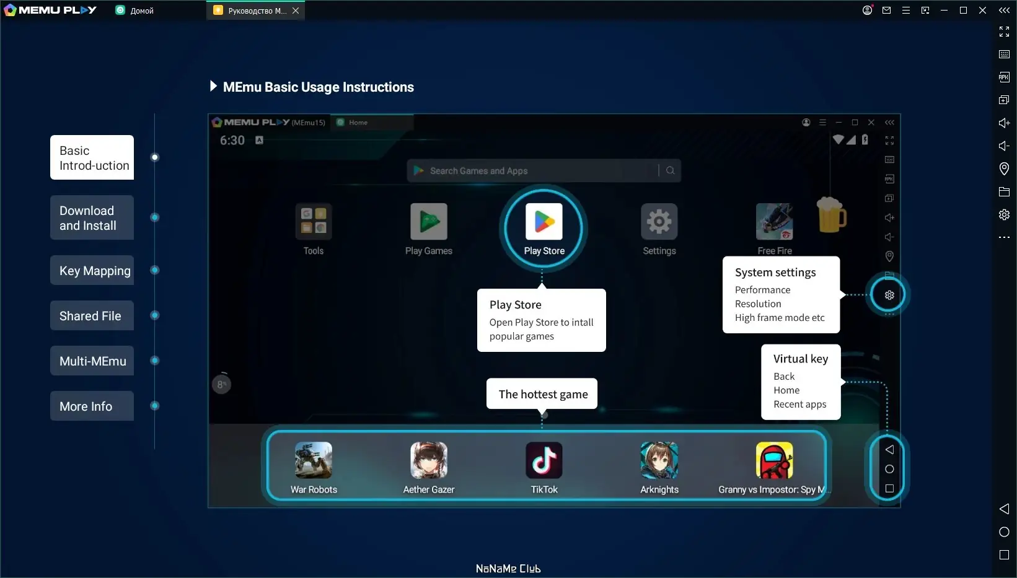
Task: Click the War Robots game icon
Action: click(314, 460)
